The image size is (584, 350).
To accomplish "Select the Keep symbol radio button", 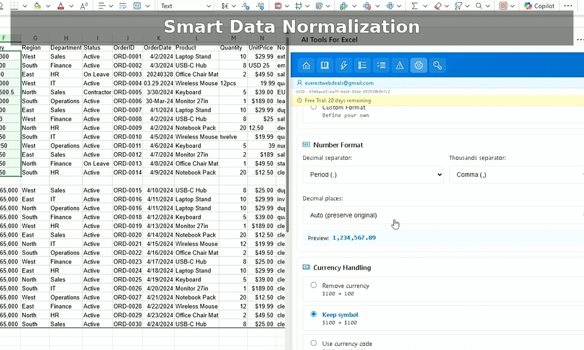I will point(314,314).
